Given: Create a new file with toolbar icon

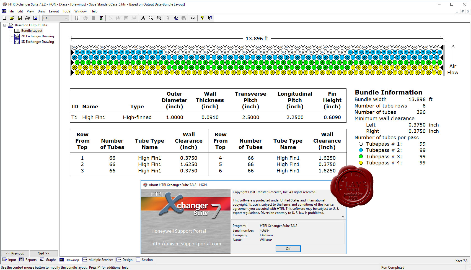Looking at the screenshot, I should pyautogui.click(x=4, y=18).
